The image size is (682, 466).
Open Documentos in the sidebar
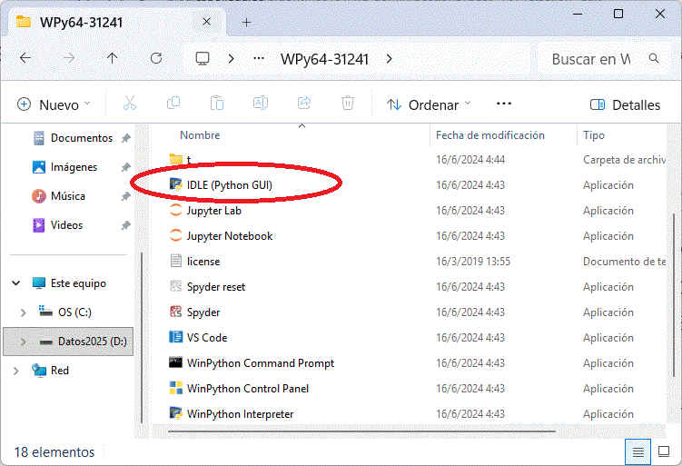[82, 138]
